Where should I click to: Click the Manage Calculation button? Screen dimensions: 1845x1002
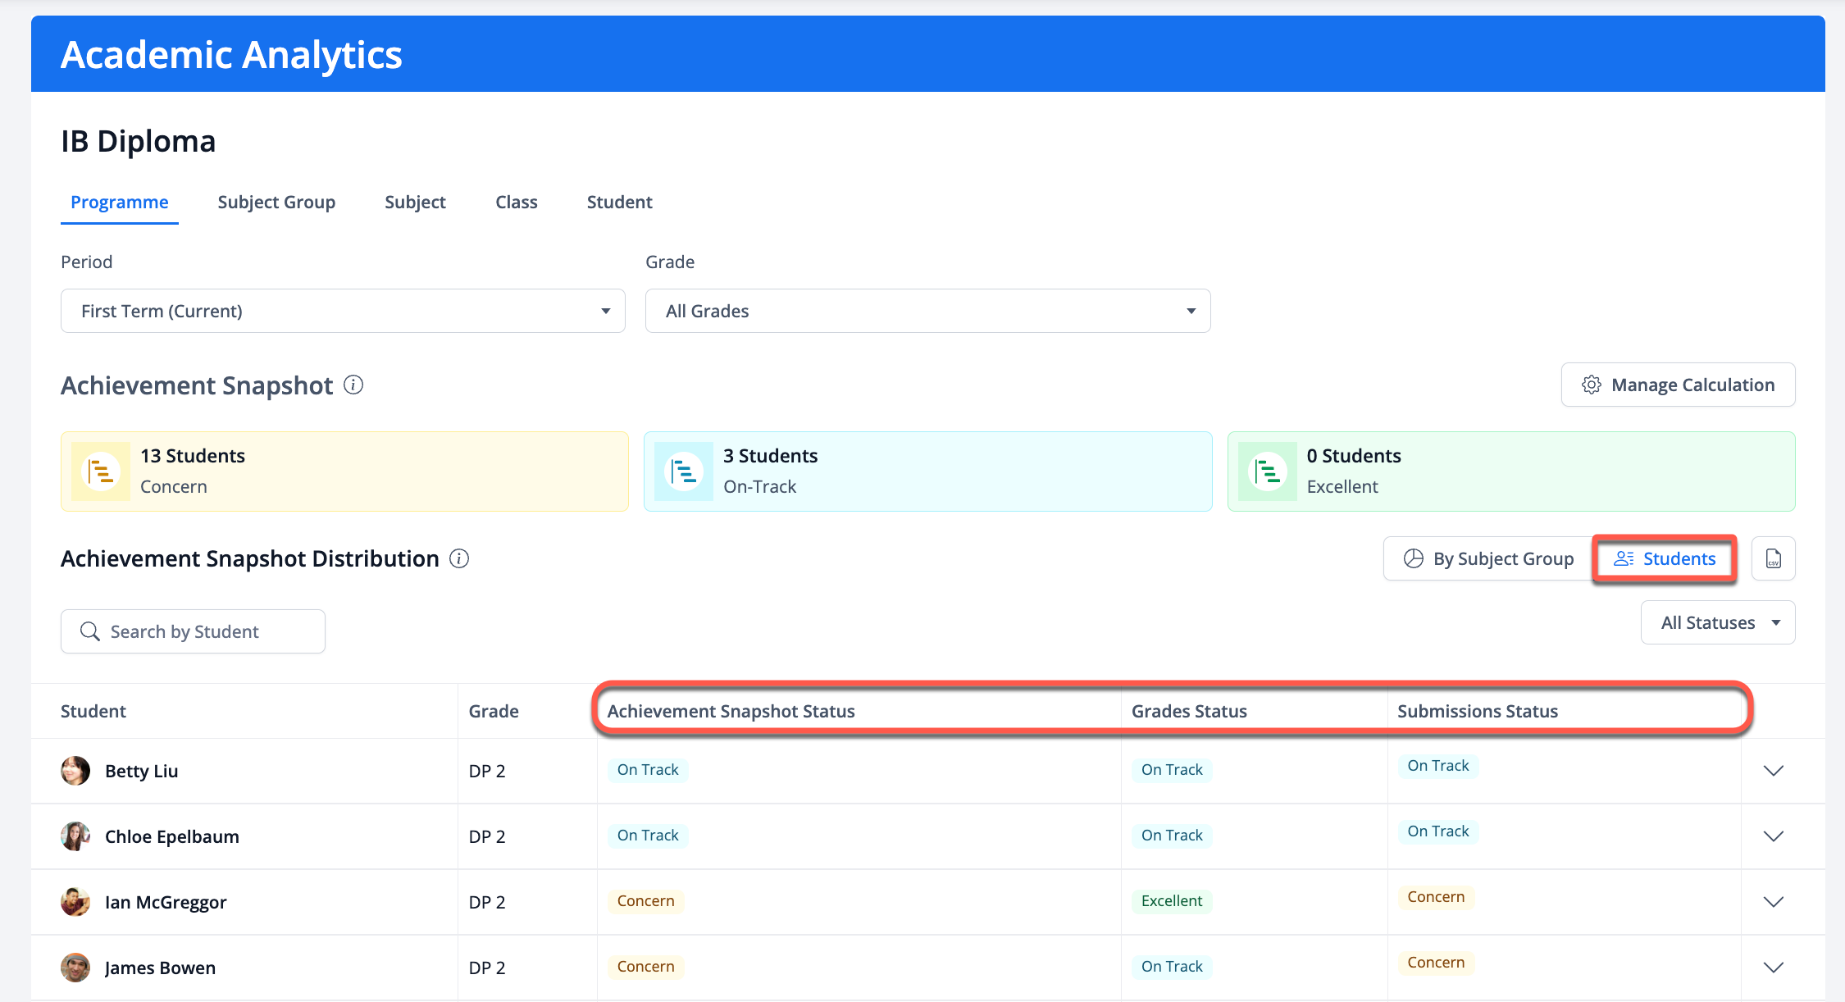point(1678,385)
